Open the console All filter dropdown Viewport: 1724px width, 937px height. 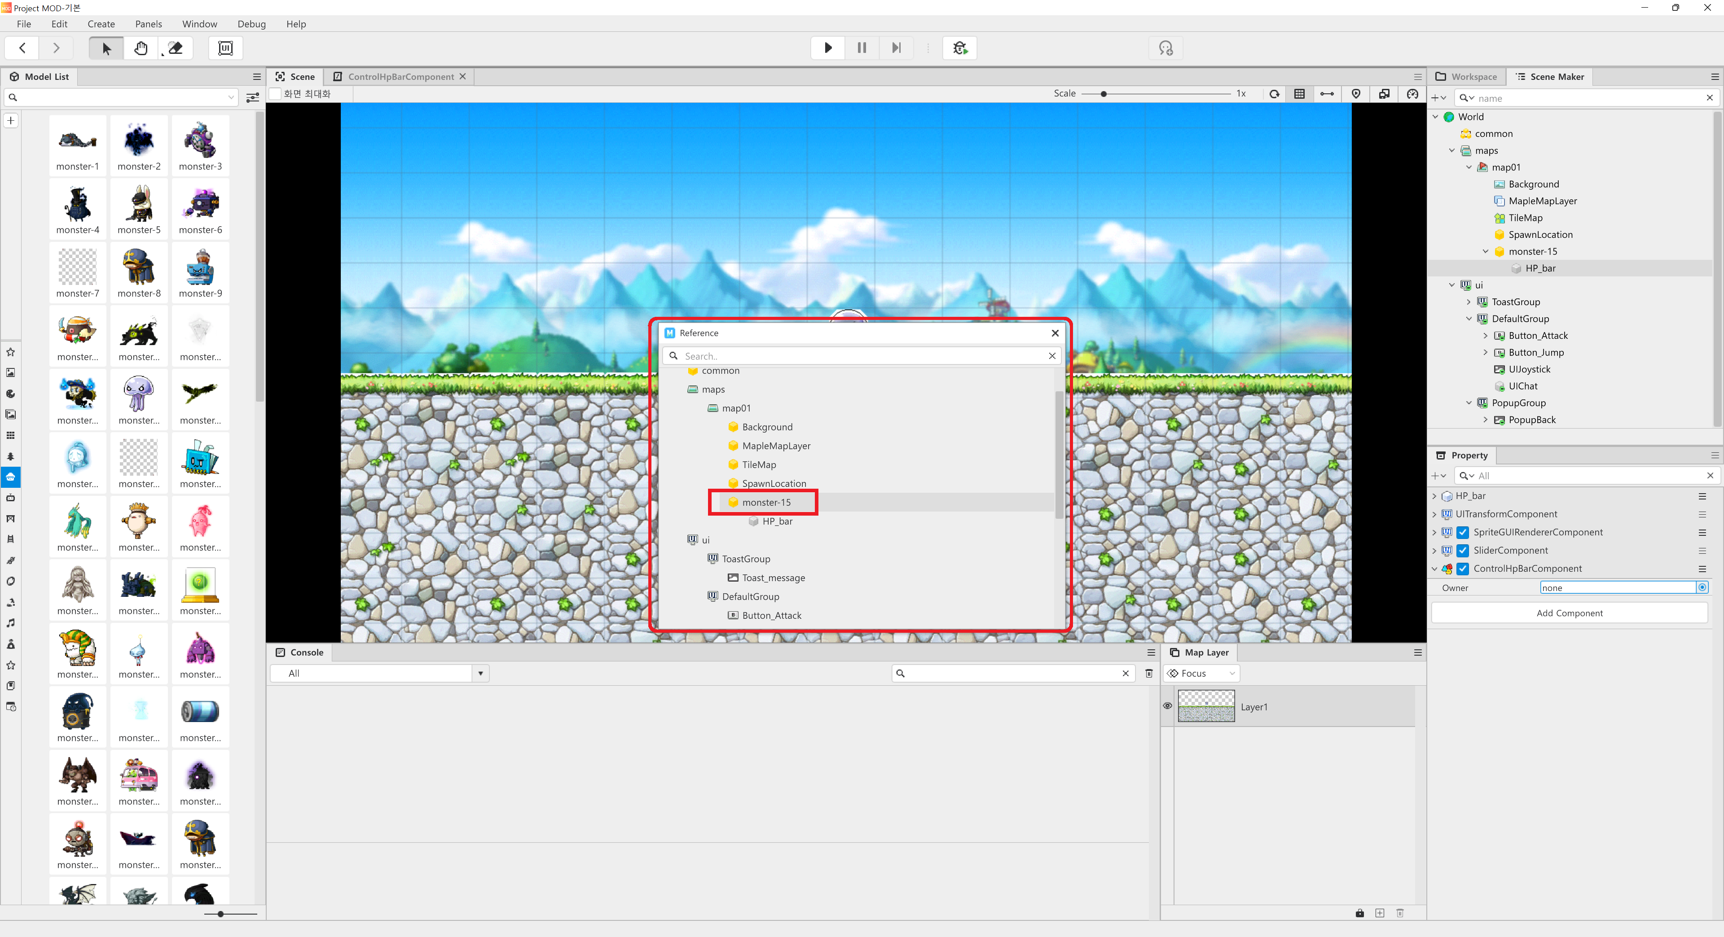tap(480, 674)
